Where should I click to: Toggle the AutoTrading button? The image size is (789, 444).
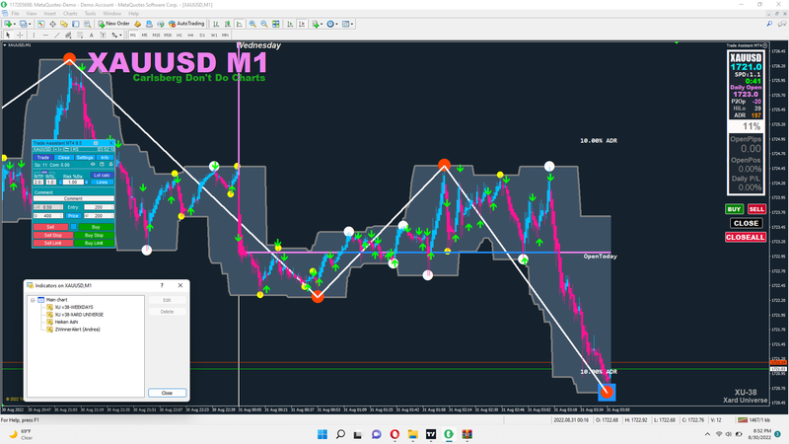186,24
